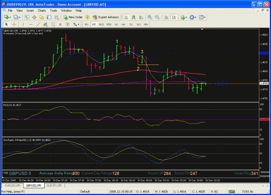
Task: Expand the Arrows objects dropdown
Action: coord(78,25)
